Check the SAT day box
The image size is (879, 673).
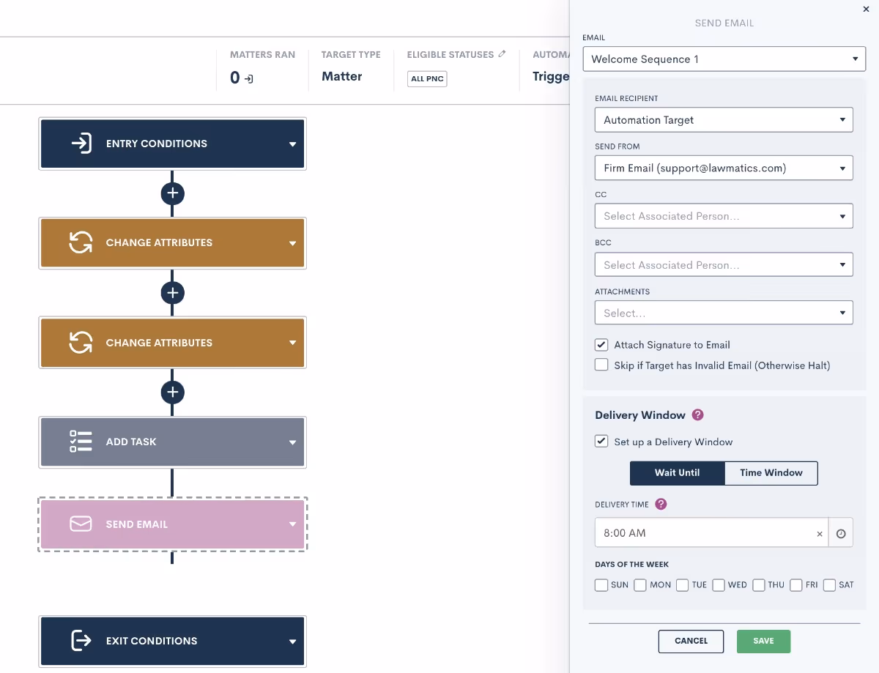coord(830,585)
